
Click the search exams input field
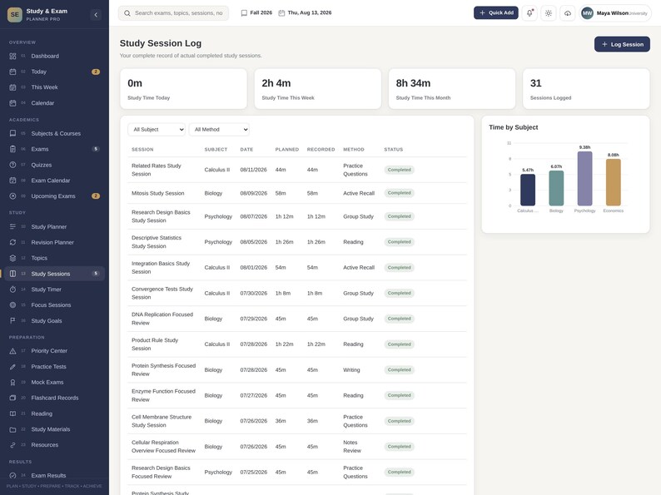tap(173, 13)
